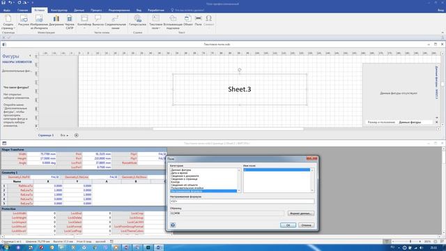This screenshot has width=446, height=251.
Task: Click OK button in field dialog
Action: 288,225
